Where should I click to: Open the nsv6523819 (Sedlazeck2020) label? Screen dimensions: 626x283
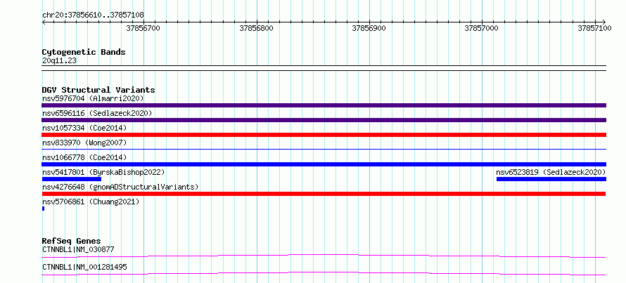coord(551,172)
